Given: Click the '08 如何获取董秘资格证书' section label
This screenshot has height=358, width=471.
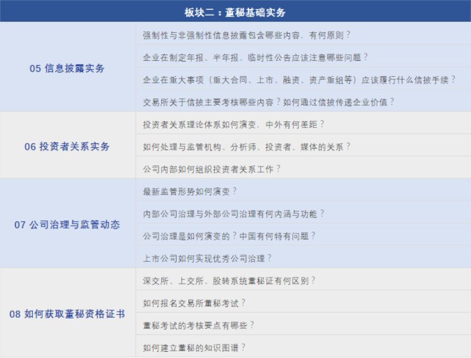Looking at the screenshot, I should pyautogui.click(x=67, y=314).
